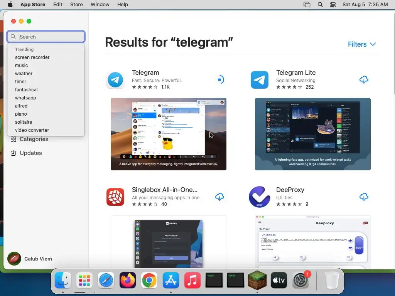Click the Telegram rating stars
The width and height of the screenshot is (395, 296).
pyautogui.click(x=145, y=87)
